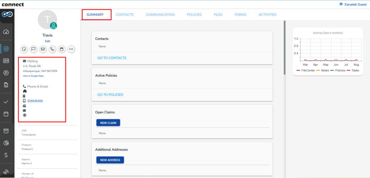This screenshot has height=178, width=370.
Task: Switch to the Activities tab
Action: [267, 15]
